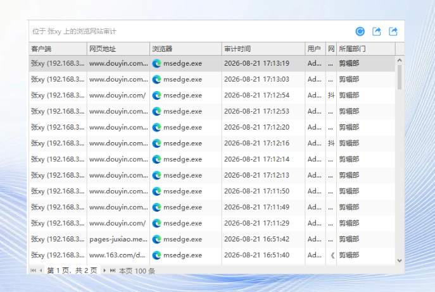435x292 pixels.
Task: Click Edge icon in the 17:12:14 row
Action: 157,159
